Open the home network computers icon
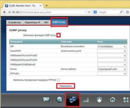The height and width of the screenshot is (108, 130). (73, 99)
